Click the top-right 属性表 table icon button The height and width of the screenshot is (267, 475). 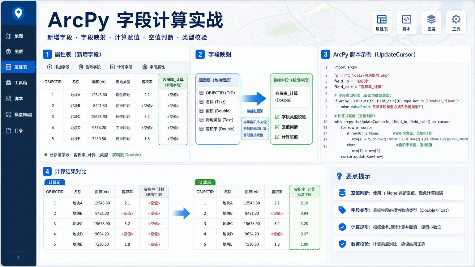382,22
